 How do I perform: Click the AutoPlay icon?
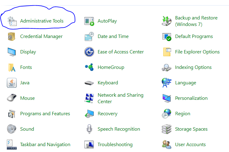(89, 21)
